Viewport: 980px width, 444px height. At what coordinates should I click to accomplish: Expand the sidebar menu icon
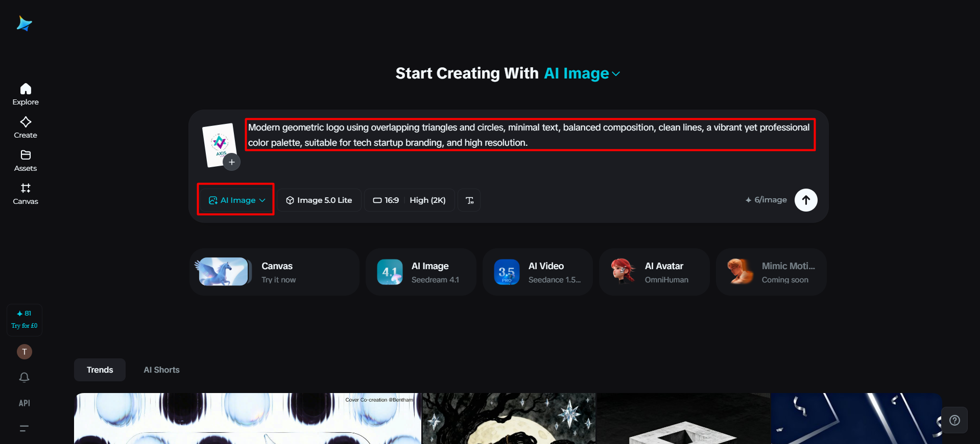click(25, 428)
